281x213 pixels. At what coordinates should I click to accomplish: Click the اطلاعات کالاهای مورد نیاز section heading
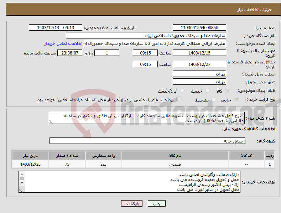coord(249,129)
